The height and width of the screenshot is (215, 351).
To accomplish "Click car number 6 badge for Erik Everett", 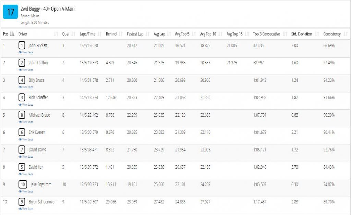I will click(22, 132).
